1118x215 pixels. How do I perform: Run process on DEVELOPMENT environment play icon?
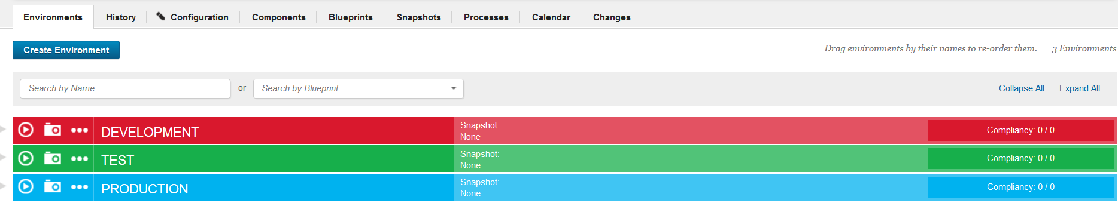tap(26, 129)
